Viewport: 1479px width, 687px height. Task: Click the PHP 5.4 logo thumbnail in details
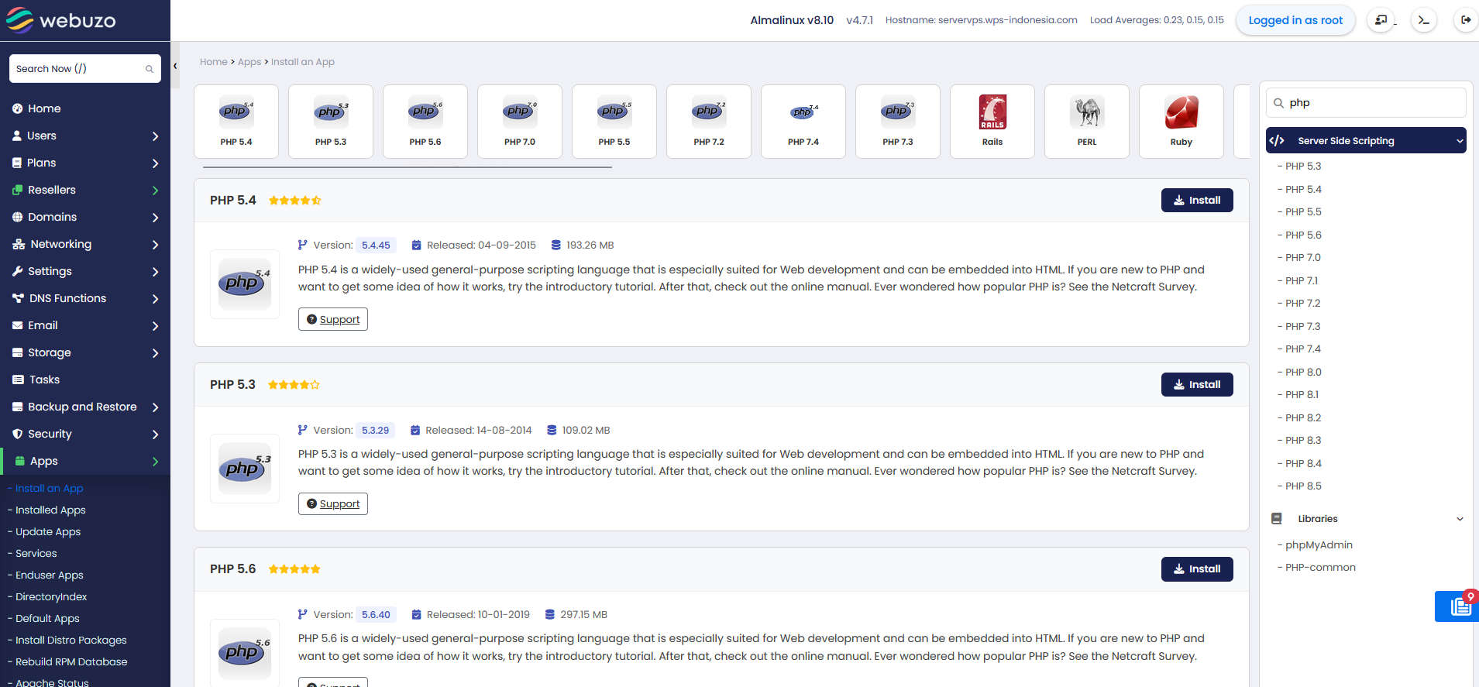point(245,284)
